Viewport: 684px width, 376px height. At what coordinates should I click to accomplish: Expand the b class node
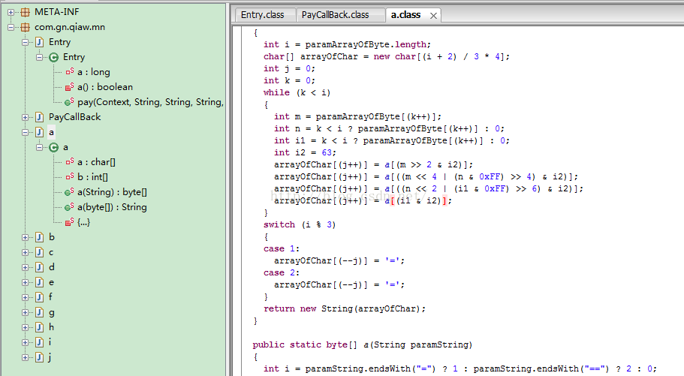tap(26, 237)
